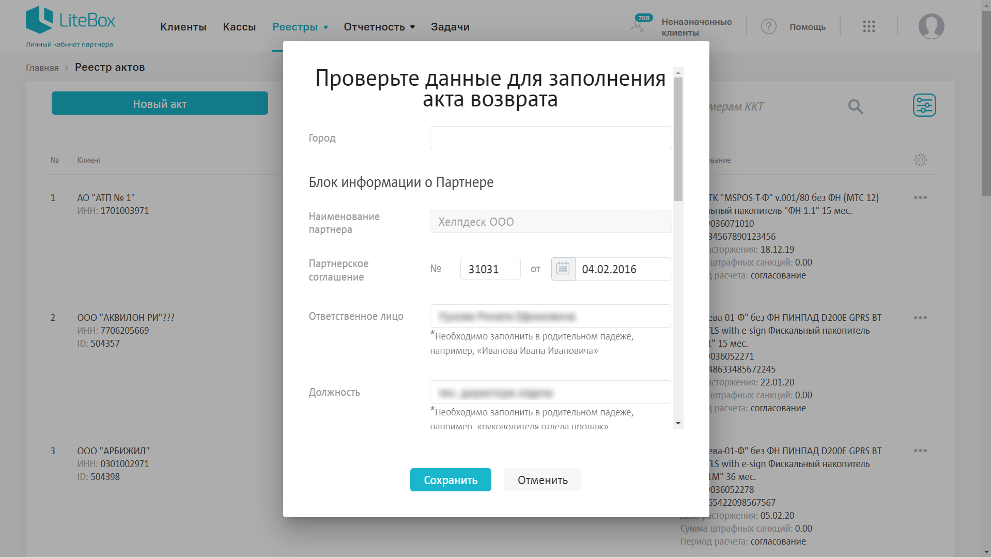Open the user profile avatar
This screenshot has width=992, height=558.
coord(931,26)
